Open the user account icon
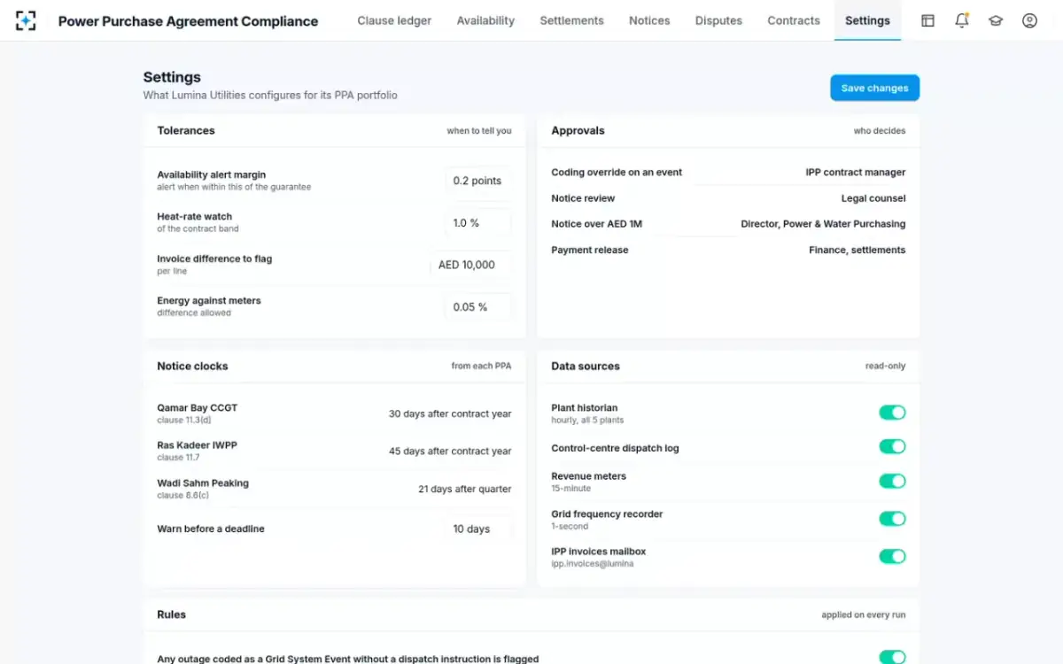Image resolution: width=1063 pixels, height=664 pixels. tap(1029, 20)
